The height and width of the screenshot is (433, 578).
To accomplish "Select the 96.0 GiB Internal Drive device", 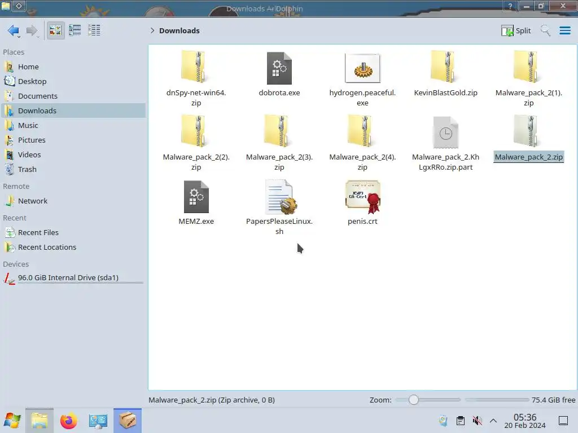I will pos(73,278).
